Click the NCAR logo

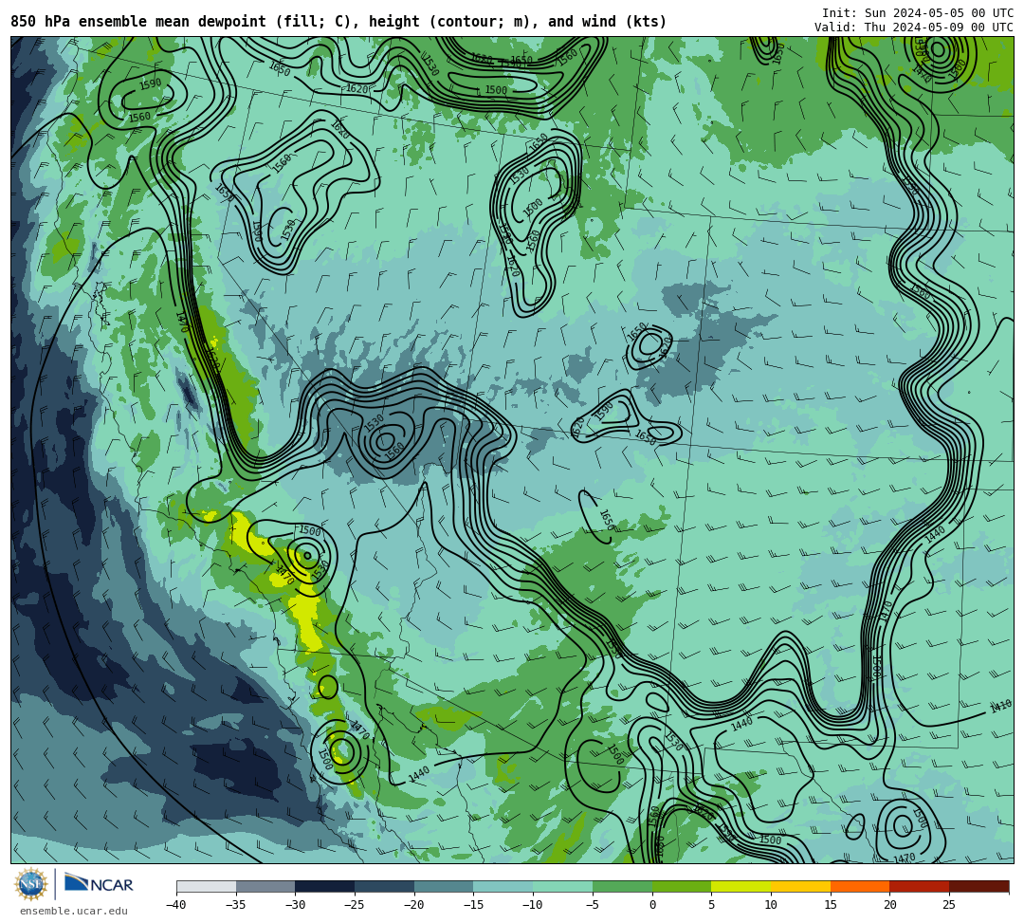[x=99, y=884]
